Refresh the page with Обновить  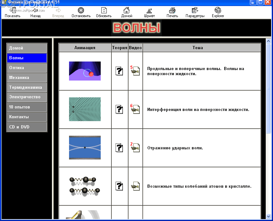click(104, 10)
